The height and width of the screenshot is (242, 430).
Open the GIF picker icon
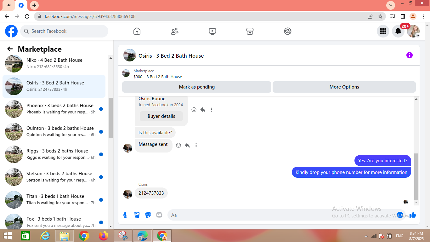click(159, 215)
